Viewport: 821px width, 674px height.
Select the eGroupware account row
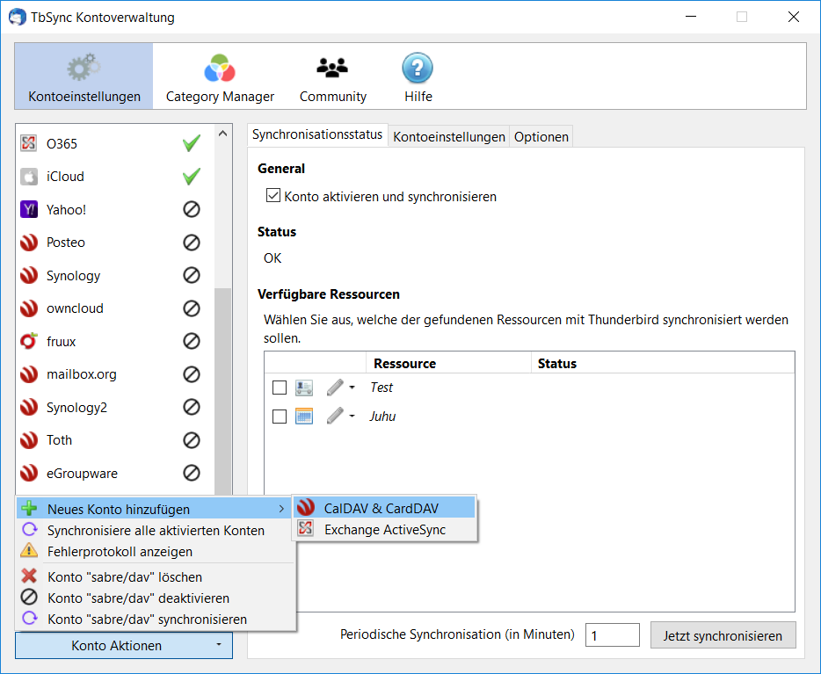tap(114, 473)
